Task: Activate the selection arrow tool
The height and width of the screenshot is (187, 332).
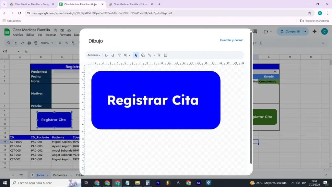Action: point(136,55)
